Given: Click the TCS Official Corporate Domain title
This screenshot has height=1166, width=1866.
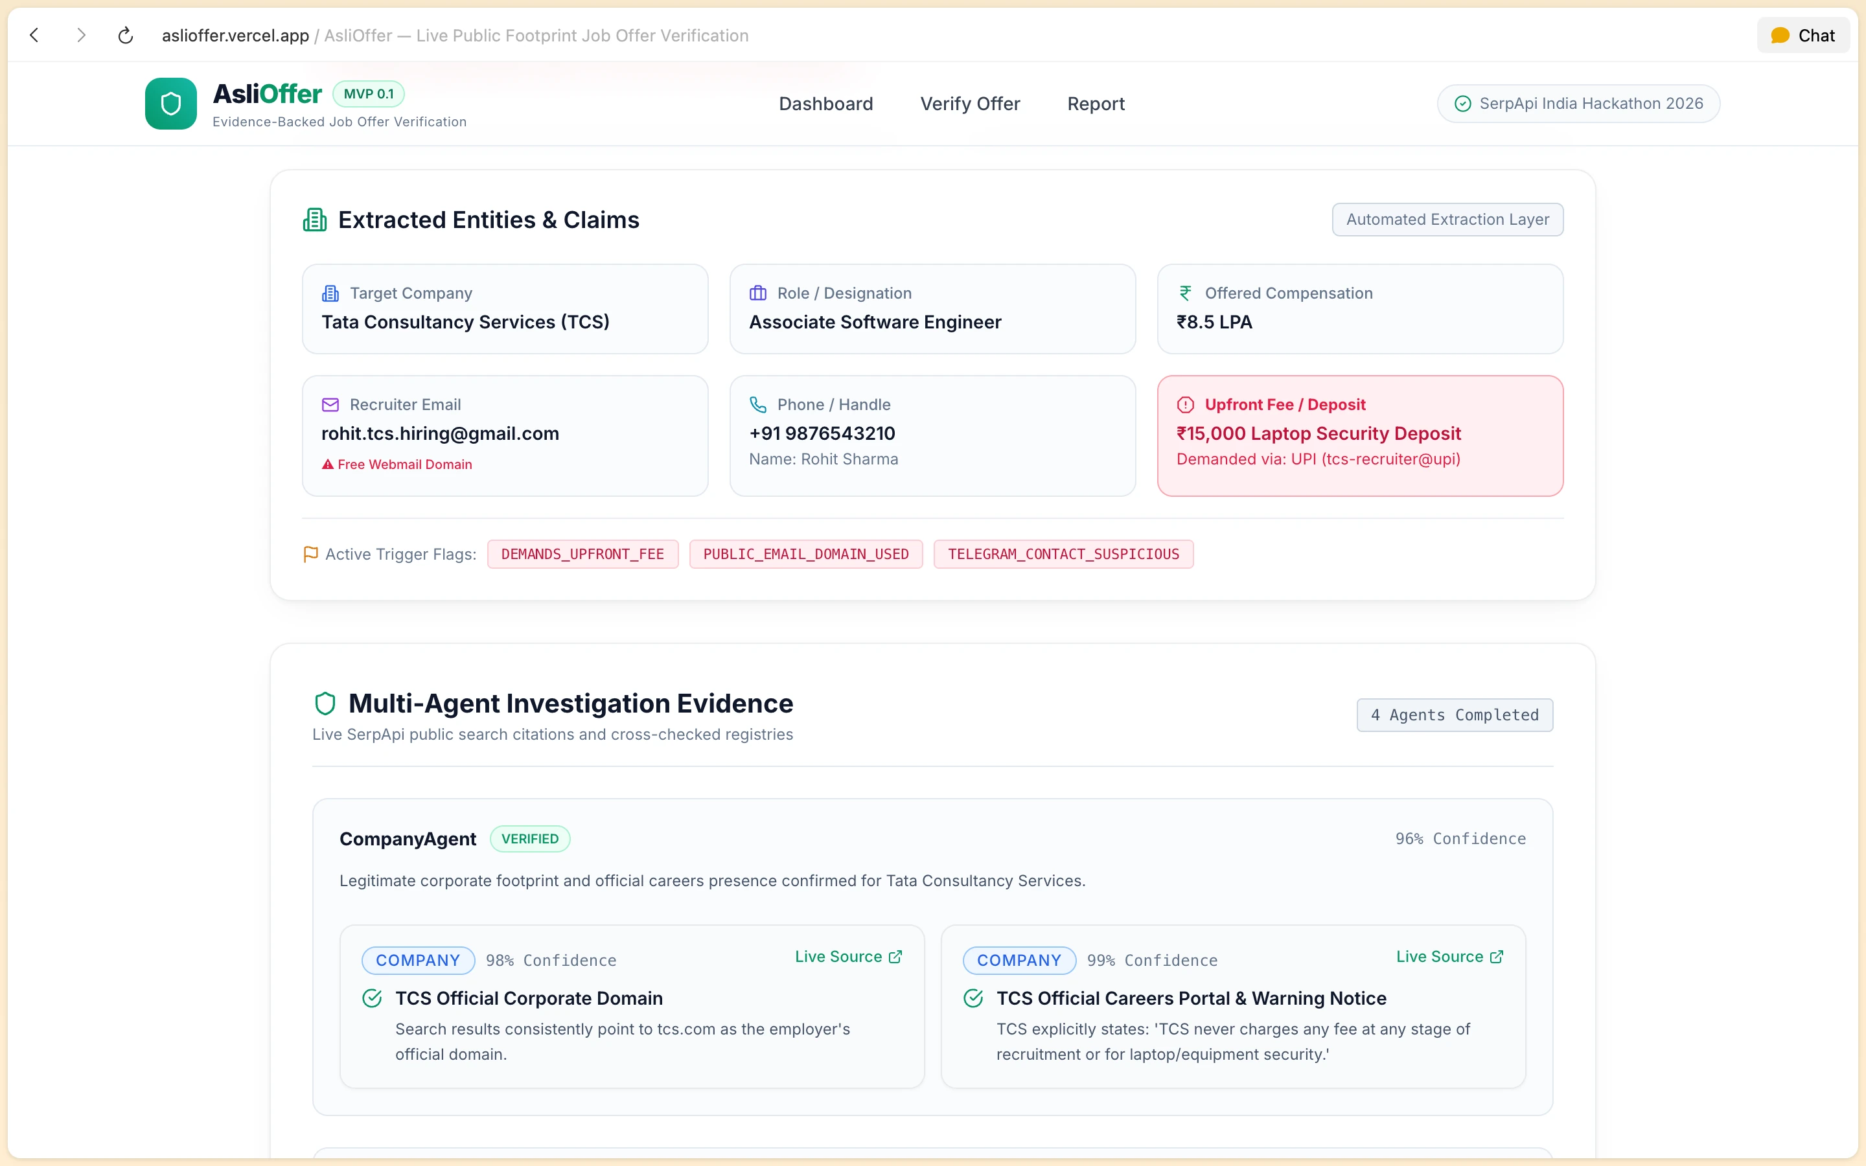Looking at the screenshot, I should pos(529,999).
